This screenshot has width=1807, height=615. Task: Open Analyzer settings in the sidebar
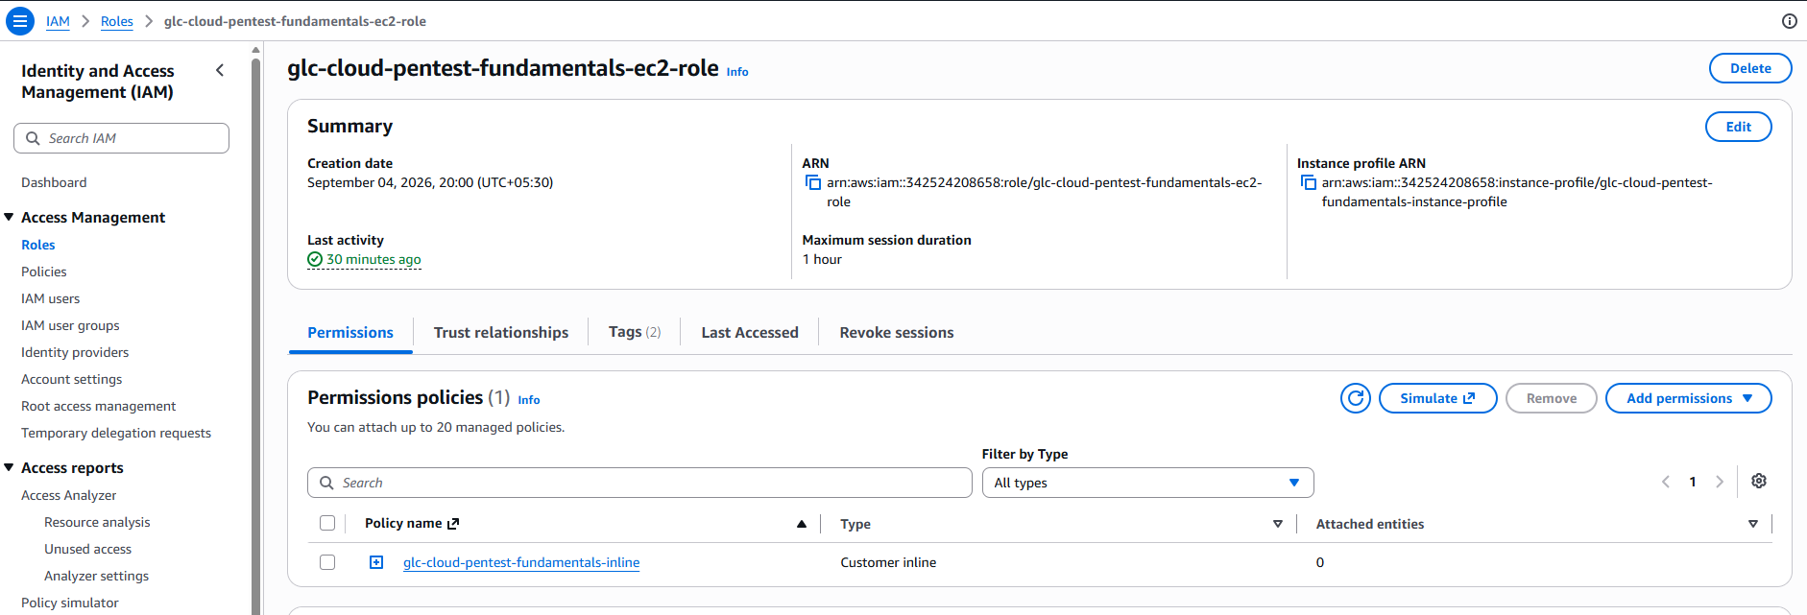pos(97,576)
